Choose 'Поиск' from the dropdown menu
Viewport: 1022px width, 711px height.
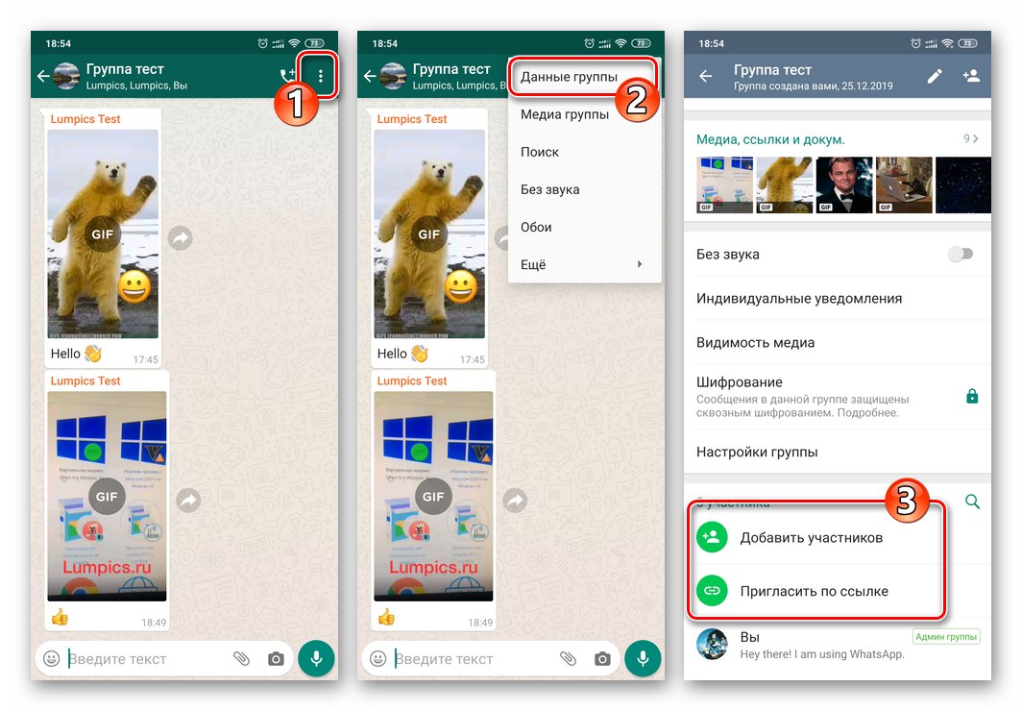coord(584,152)
